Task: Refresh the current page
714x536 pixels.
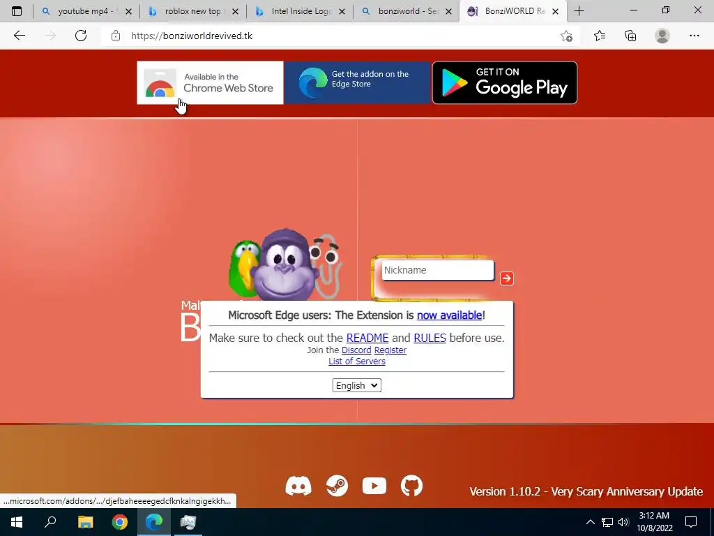Action: click(81, 36)
